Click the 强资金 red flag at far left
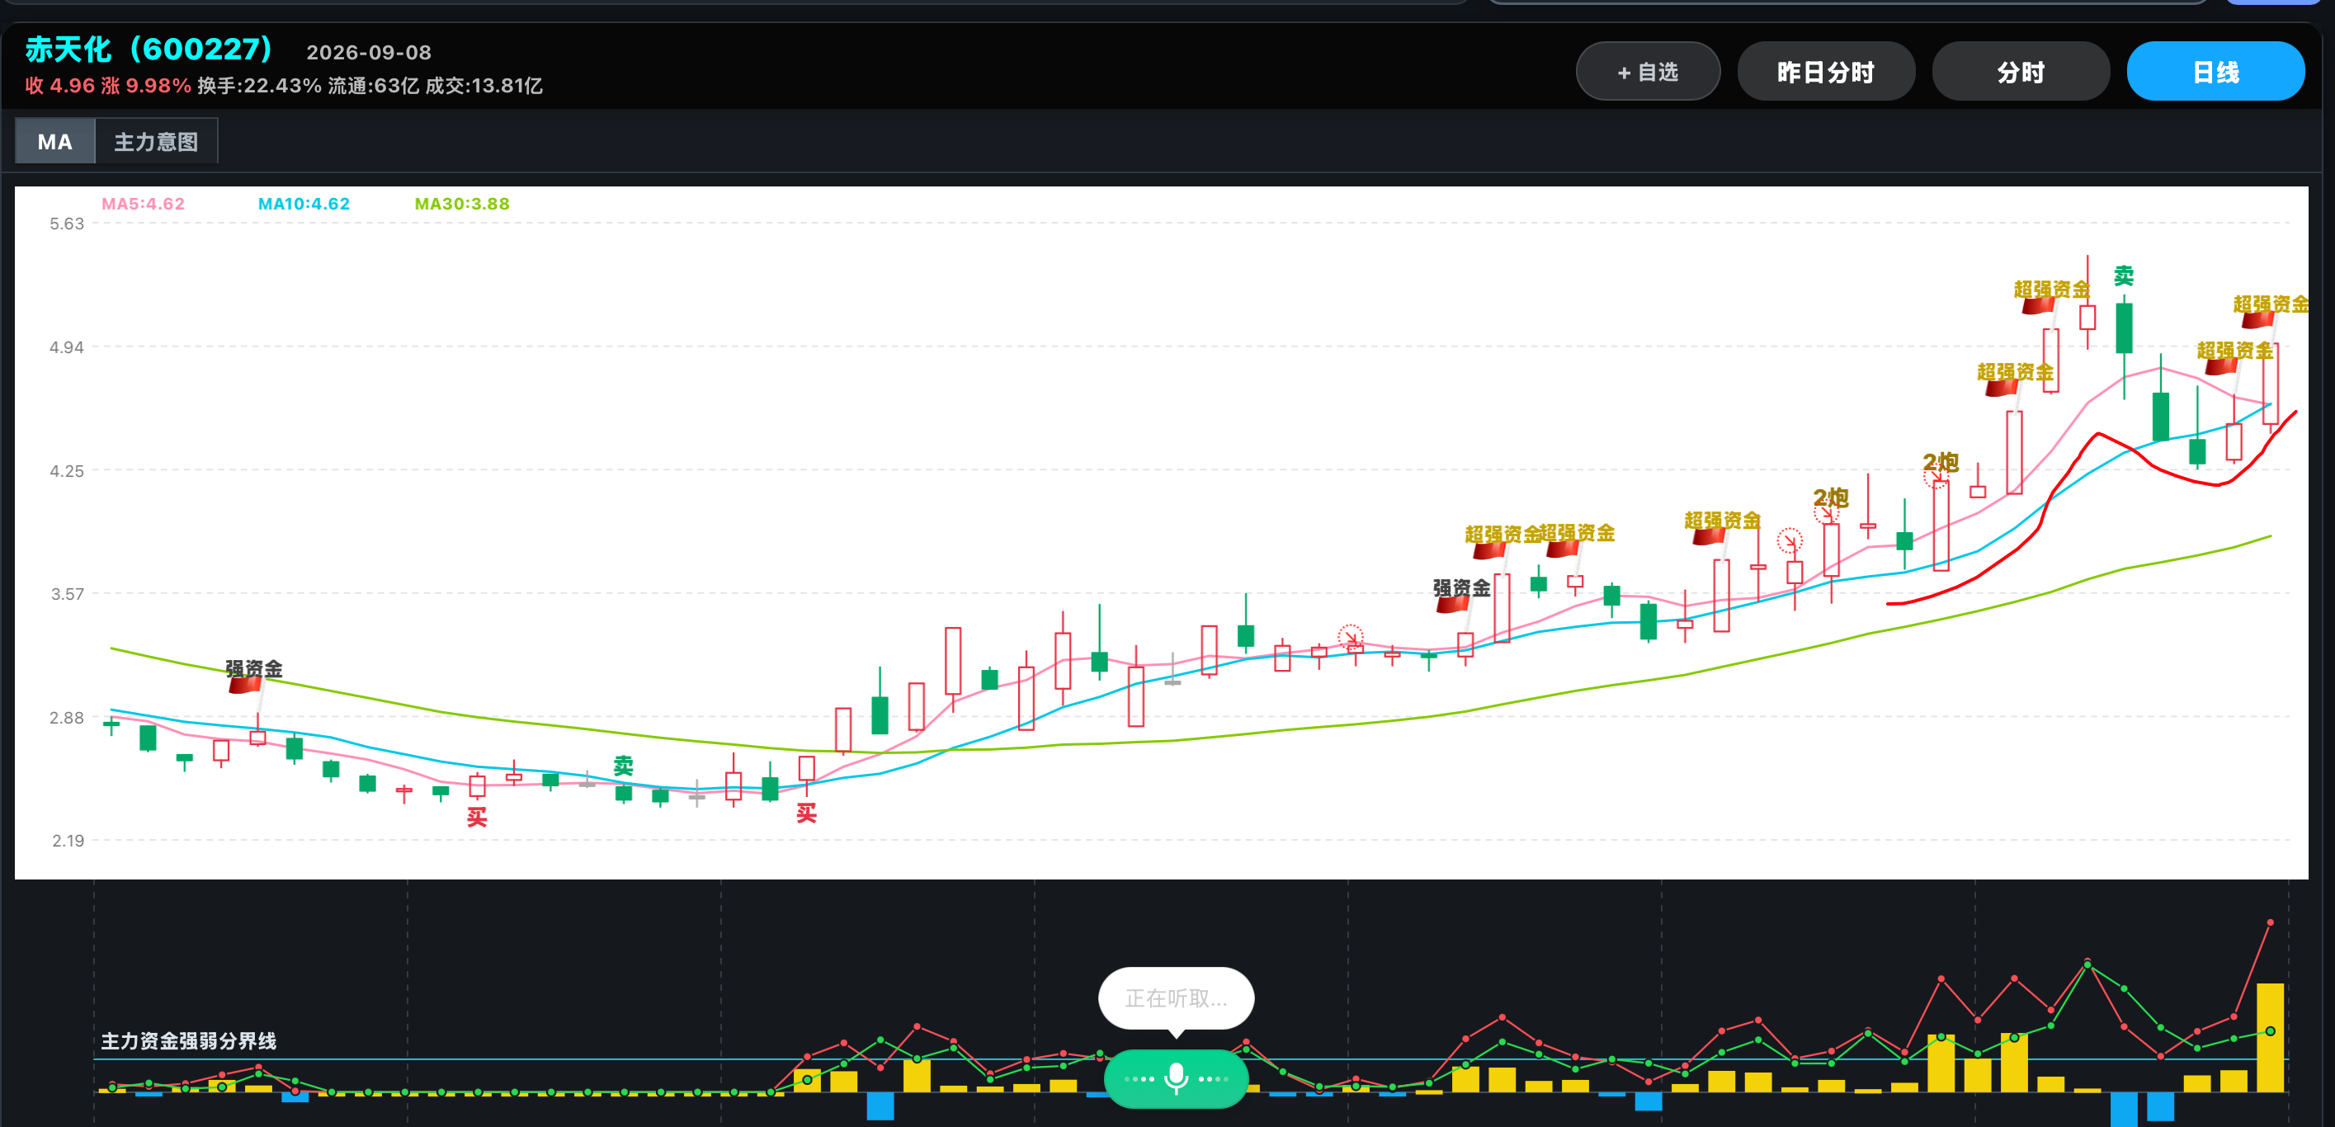2335x1127 pixels. pyautogui.click(x=245, y=685)
